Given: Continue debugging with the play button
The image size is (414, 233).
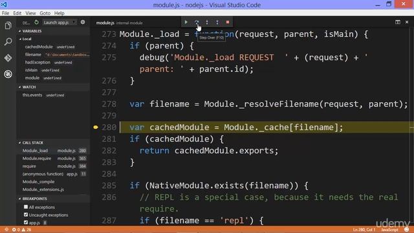Looking at the screenshot, I should (x=186, y=22).
